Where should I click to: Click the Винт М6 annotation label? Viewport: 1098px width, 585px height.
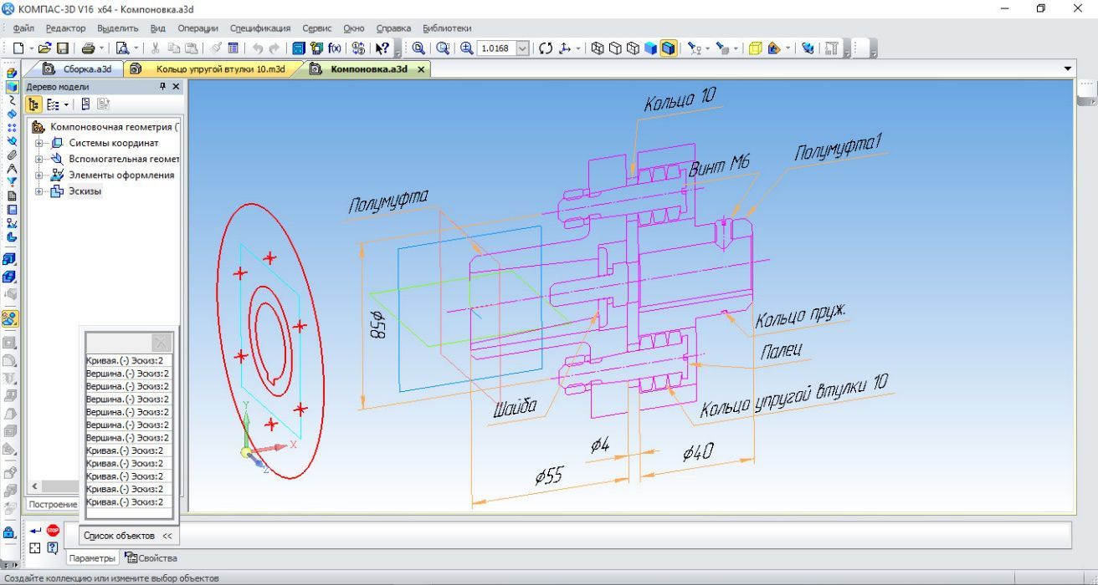coord(719,166)
